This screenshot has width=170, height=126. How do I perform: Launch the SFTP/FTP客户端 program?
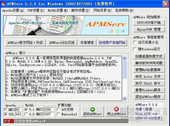(149, 23)
